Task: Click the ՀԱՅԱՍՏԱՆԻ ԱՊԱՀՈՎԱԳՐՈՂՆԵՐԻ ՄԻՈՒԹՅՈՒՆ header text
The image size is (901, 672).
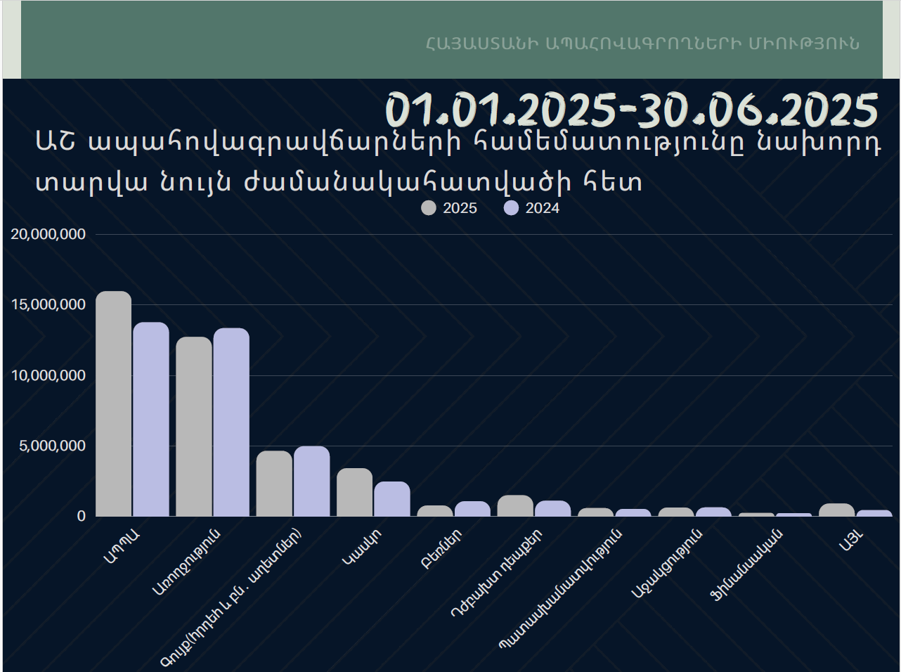Action: point(642,43)
